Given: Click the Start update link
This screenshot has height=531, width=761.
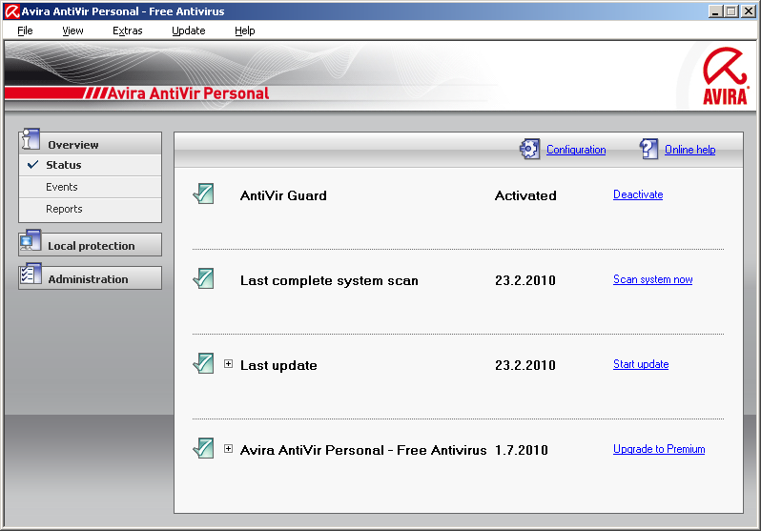Looking at the screenshot, I should [x=641, y=364].
